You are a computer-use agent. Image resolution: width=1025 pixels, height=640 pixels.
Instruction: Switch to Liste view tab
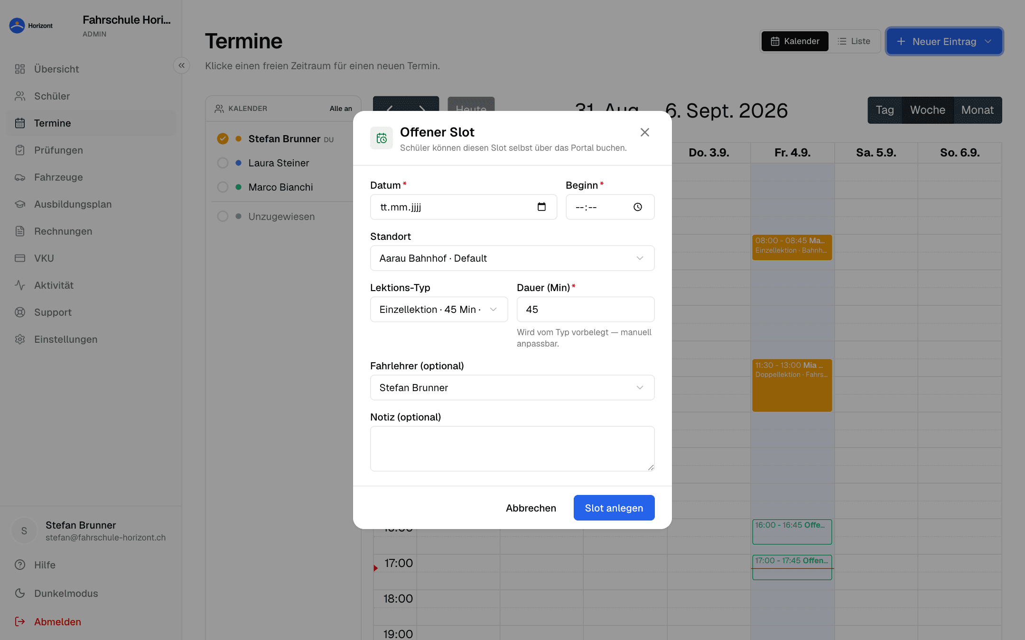tap(854, 41)
